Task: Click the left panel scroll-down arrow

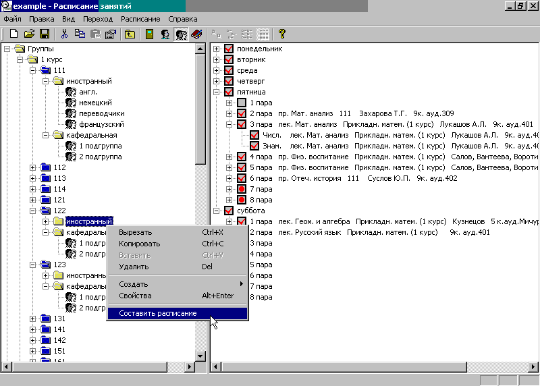Action: click(200, 356)
